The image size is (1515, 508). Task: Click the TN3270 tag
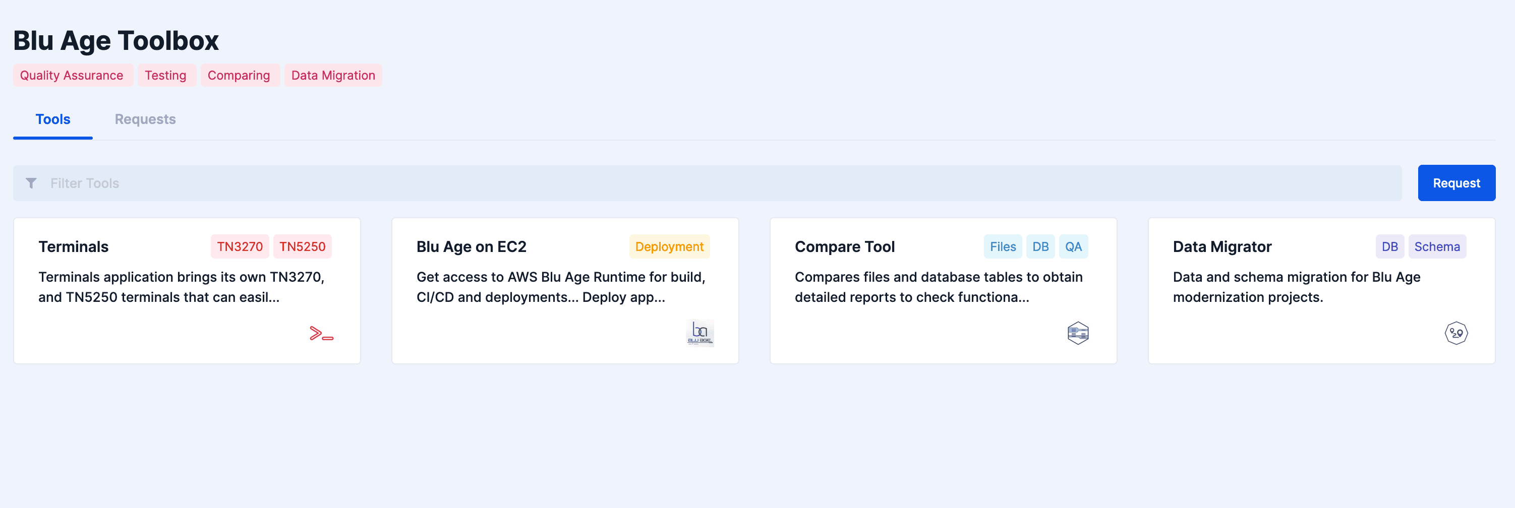pos(240,246)
